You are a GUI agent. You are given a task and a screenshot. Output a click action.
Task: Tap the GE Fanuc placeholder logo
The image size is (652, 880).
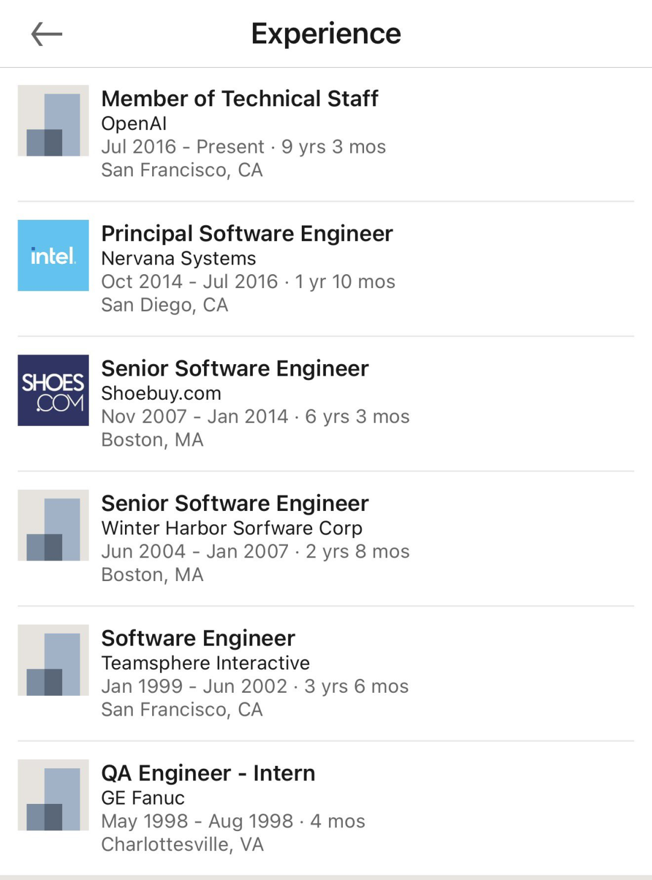pos(53,794)
